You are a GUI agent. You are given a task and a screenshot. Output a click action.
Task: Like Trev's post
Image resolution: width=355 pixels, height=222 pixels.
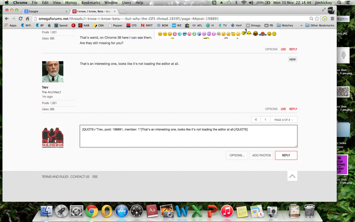click(283, 109)
